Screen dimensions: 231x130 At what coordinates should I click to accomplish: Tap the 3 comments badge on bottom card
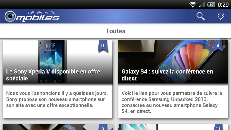[x=103, y=127]
